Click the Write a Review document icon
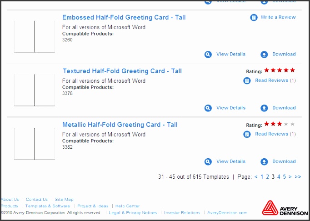 pos(254,17)
